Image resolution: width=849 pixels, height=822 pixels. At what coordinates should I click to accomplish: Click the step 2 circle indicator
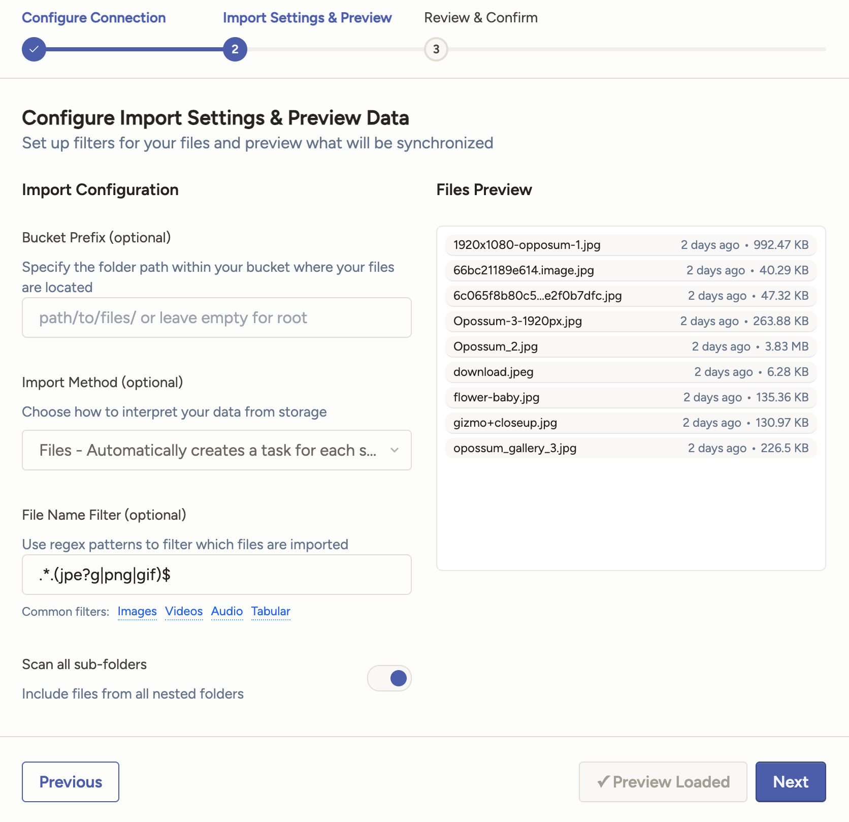pos(235,49)
